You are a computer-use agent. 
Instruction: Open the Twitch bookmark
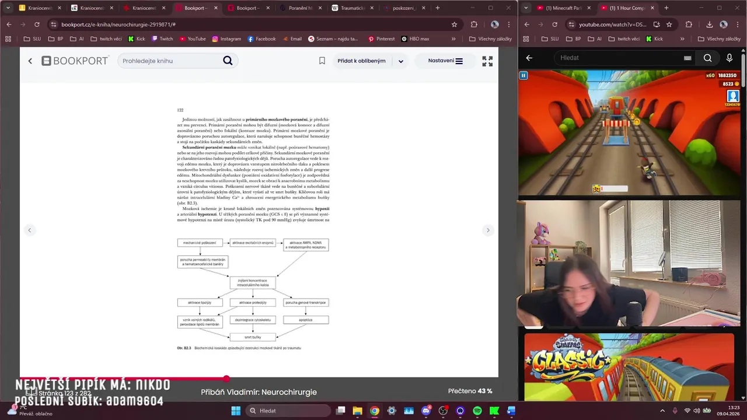pos(162,39)
